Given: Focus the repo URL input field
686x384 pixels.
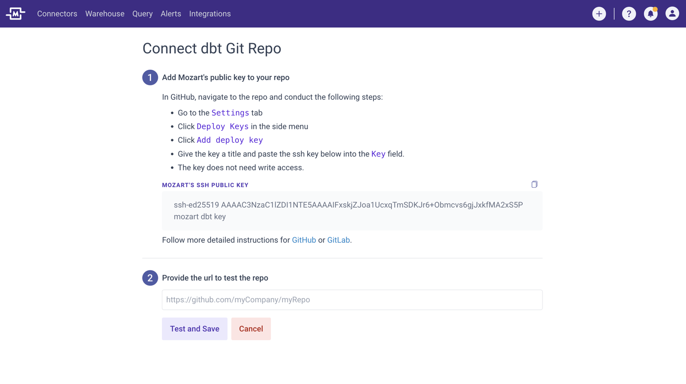Looking at the screenshot, I should point(352,300).
